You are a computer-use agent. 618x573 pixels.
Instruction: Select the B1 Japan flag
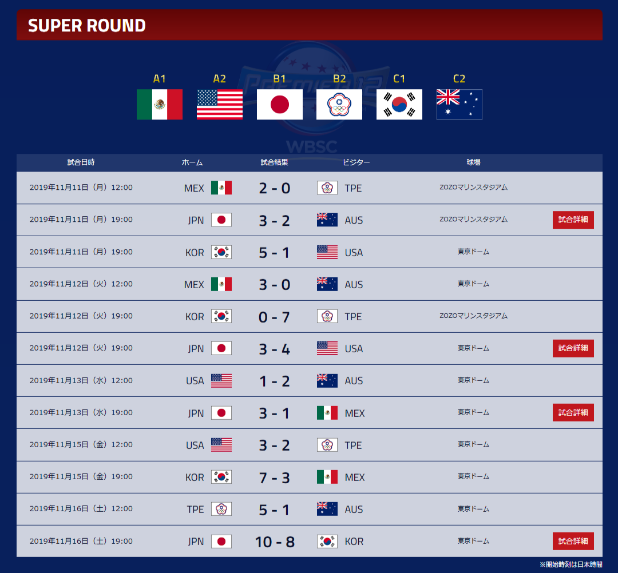(x=279, y=104)
